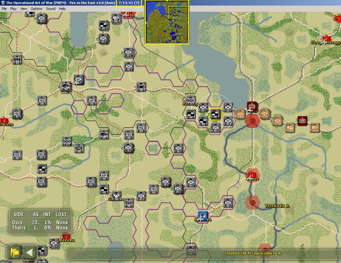Select the XXXX army HQ counter rated 2-5
This screenshot has width=341, height=263.
coord(191,114)
